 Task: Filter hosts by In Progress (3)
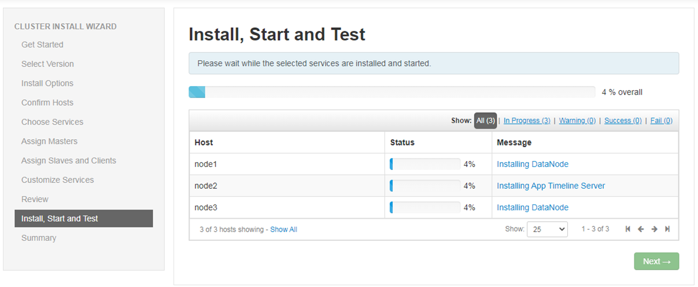point(527,121)
